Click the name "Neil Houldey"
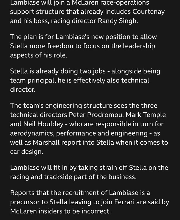 coord(43,124)
